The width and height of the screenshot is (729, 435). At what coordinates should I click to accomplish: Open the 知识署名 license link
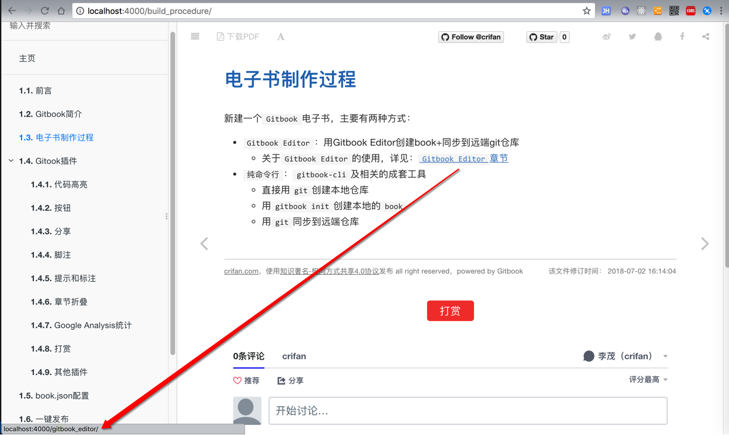pyautogui.click(x=330, y=271)
